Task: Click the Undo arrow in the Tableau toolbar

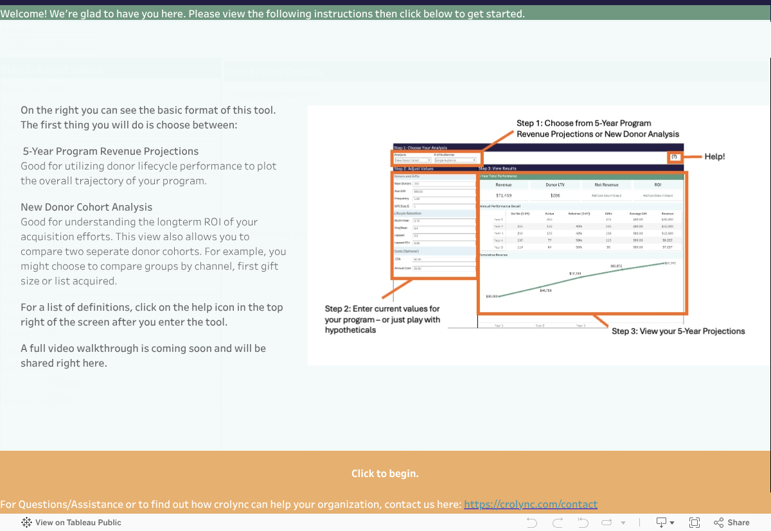Action: pyautogui.click(x=532, y=523)
